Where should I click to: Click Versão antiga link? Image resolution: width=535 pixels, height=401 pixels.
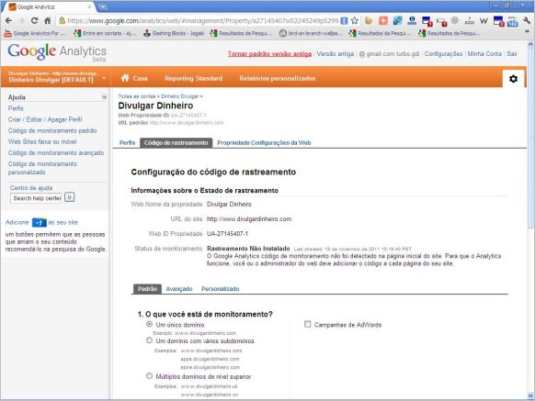pos(335,54)
